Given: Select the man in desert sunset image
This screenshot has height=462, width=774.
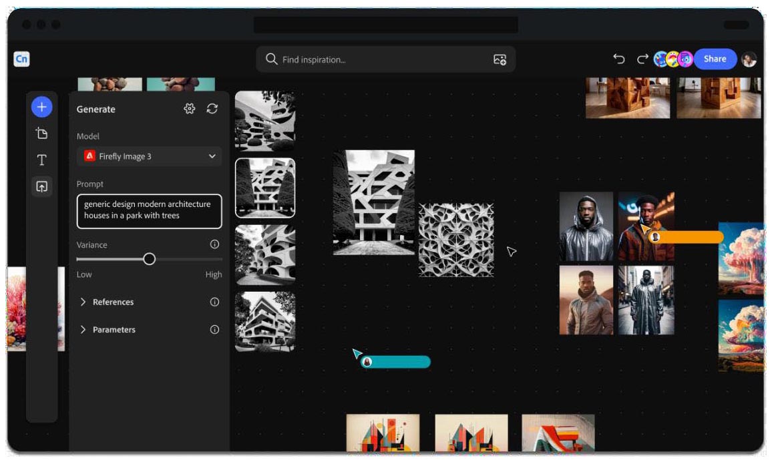Looking at the screenshot, I should click(586, 300).
